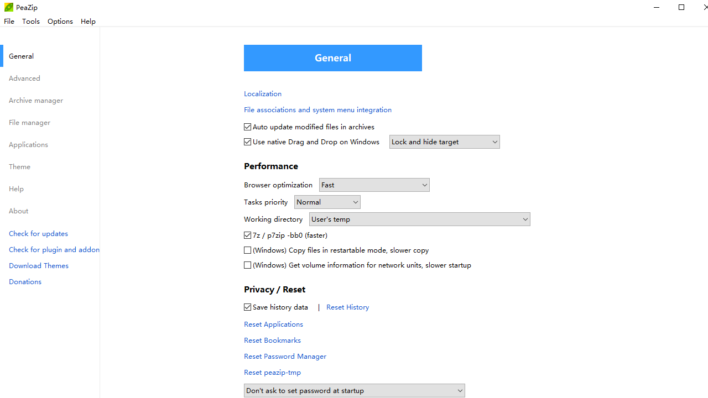Click the Localization link

(x=263, y=94)
